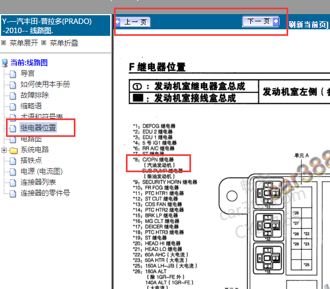Image resolution: width=330 pixels, height=289 pixels.
Task: Open the 系统电路 folder label
Action: 35,149
